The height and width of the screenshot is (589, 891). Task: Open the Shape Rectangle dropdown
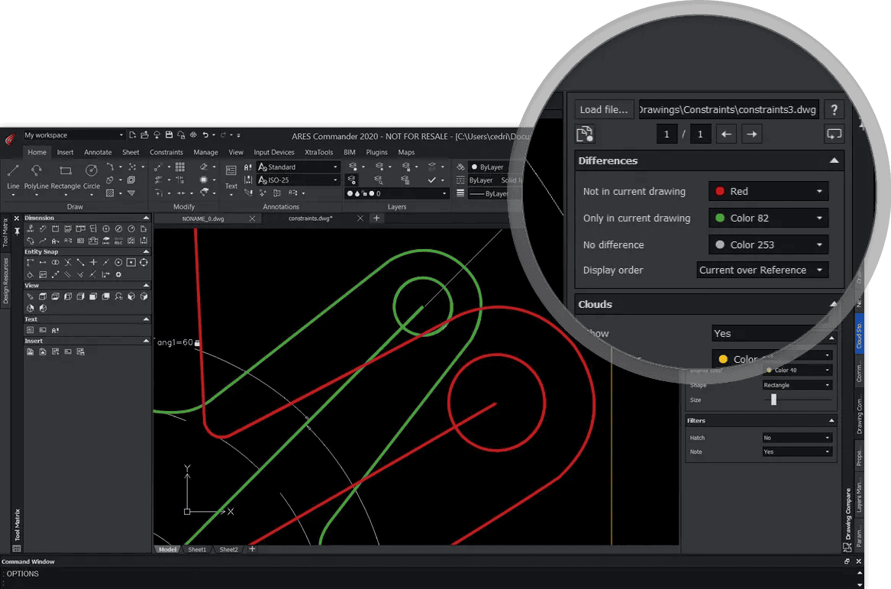pos(797,385)
